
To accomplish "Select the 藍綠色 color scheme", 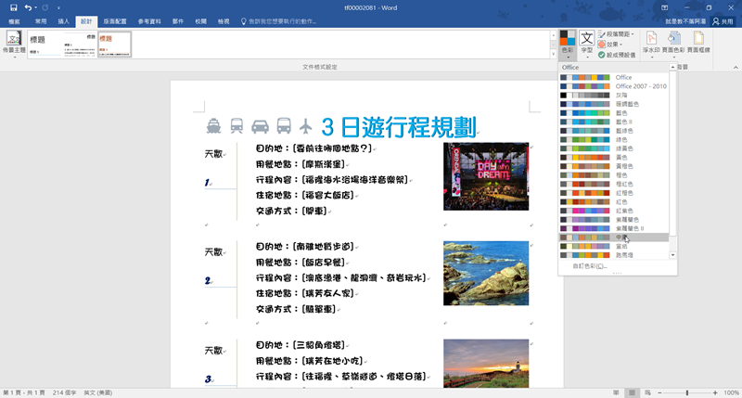I will [625, 130].
